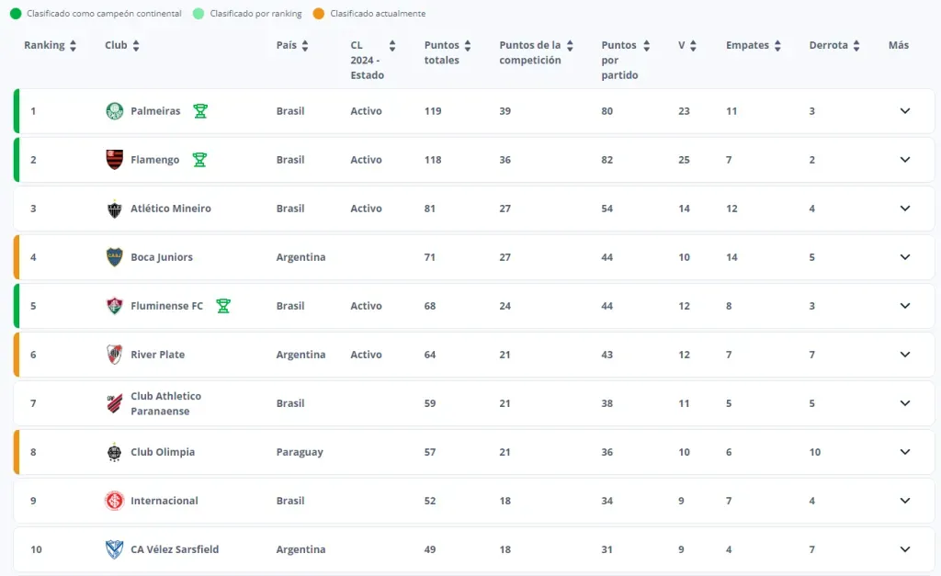The width and height of the screenshot is (941, 576).
Task: Click the 'Clasificado por ranking' legend label
Action: pos(255,14)
